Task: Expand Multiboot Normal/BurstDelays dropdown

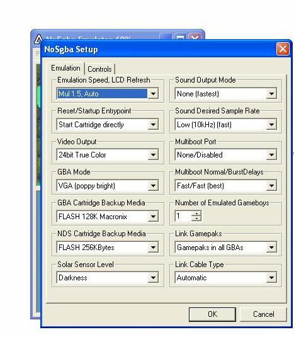Action: click(x=271, y=186)
